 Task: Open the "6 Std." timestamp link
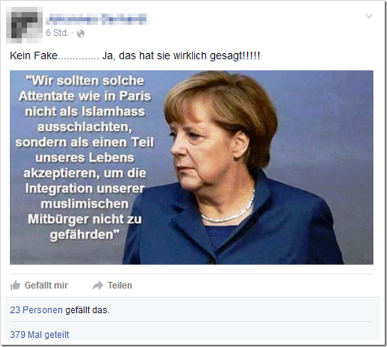point(57,33)
